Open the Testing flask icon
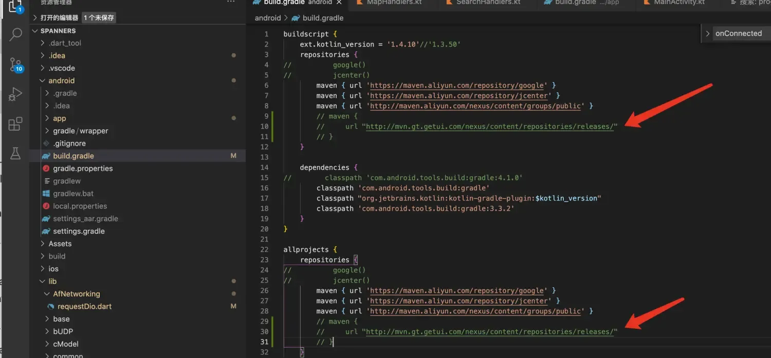 pos(15,153)
